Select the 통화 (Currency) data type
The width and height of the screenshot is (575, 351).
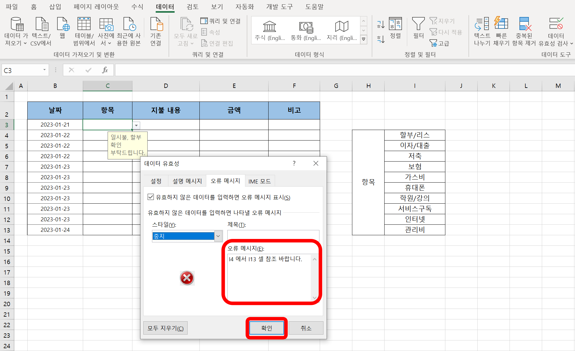coord(306,31)
